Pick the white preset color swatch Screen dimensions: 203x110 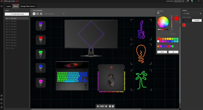158,41
